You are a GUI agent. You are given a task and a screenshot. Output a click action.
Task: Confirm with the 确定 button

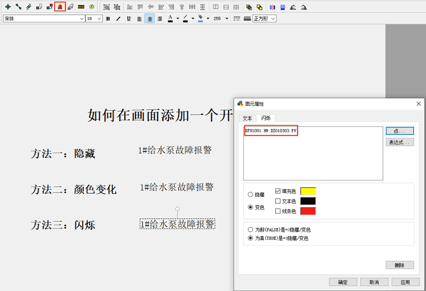tap(343, 282)
